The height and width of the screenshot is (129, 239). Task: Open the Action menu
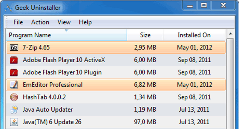click(40, 22)
